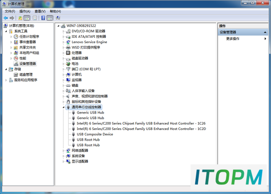Click the Scan for hardware changes icon
Viewport: 271px width, 194px height.
pos(58,18)
